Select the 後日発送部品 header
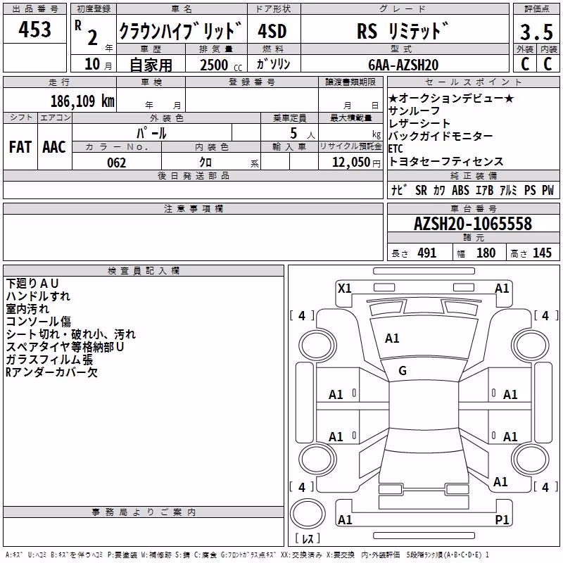 coord(193,176)
